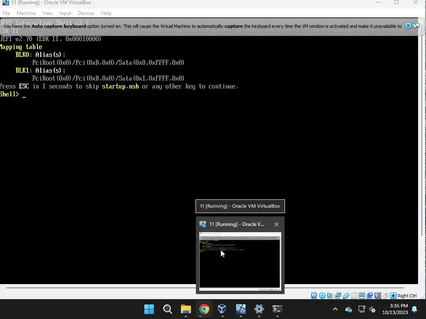Screen dimensions: 426x319
Task: Click the 'Mapping table' heading text
Action: (x=21, y=47)
